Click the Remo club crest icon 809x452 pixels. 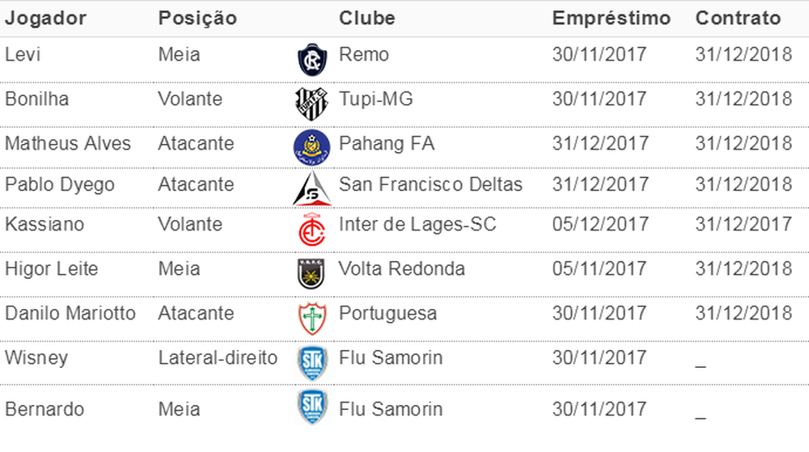pos(312,60)
